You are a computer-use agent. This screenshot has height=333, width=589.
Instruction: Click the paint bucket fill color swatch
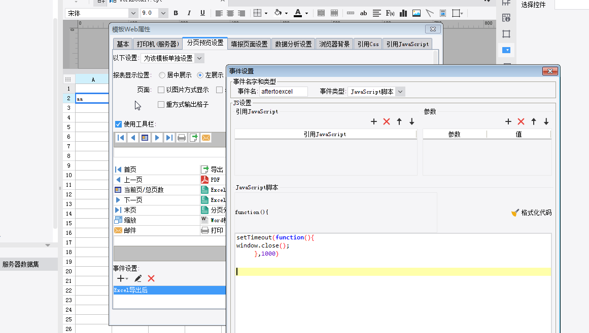tap(278, 13)
